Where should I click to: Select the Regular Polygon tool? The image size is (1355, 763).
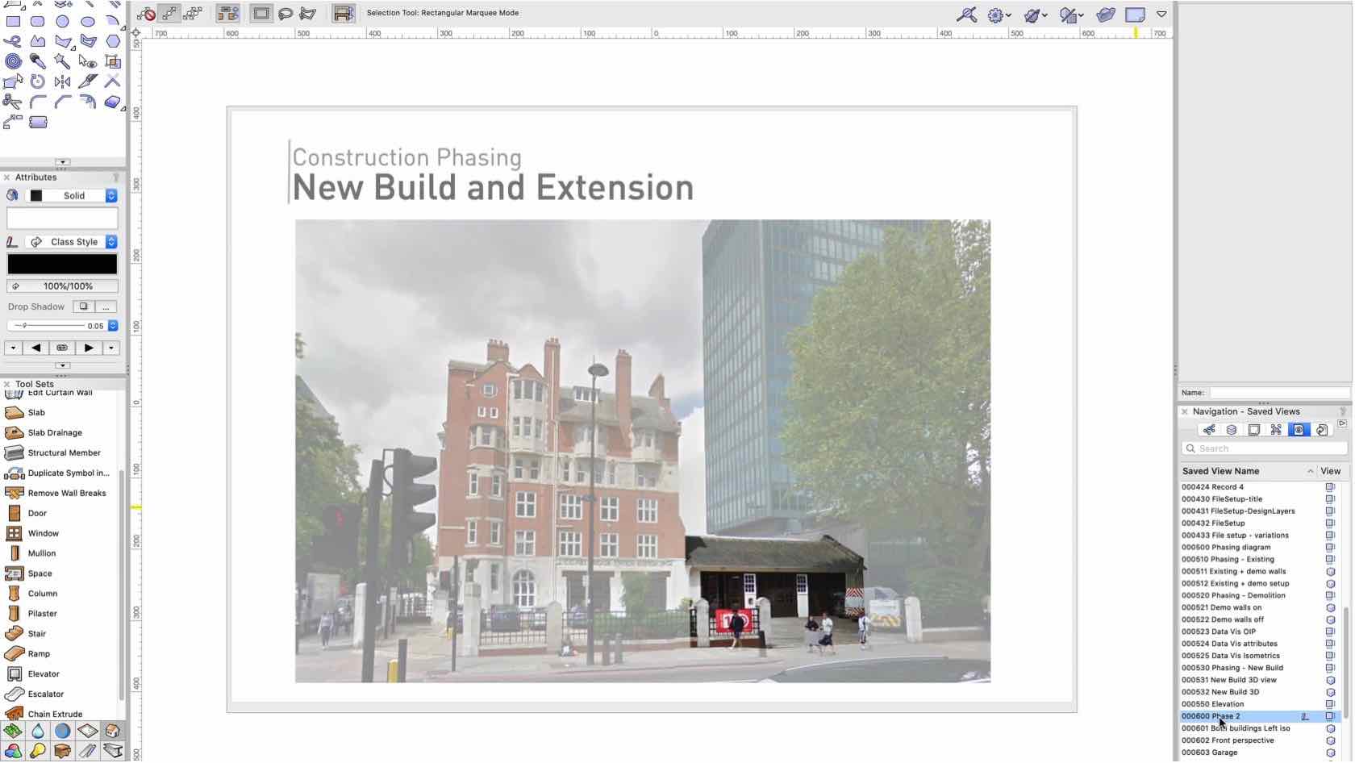113,41
